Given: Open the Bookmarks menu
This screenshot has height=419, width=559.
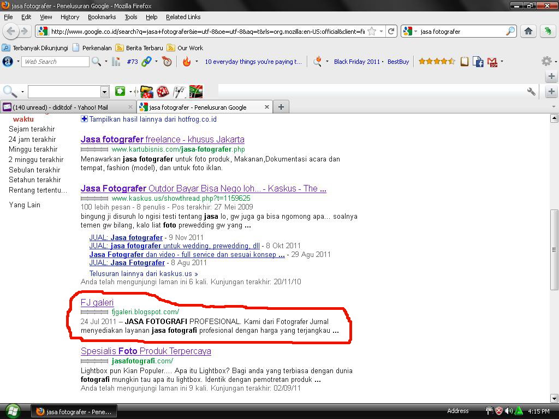Looking at the screenshot, I should [102, 17].
